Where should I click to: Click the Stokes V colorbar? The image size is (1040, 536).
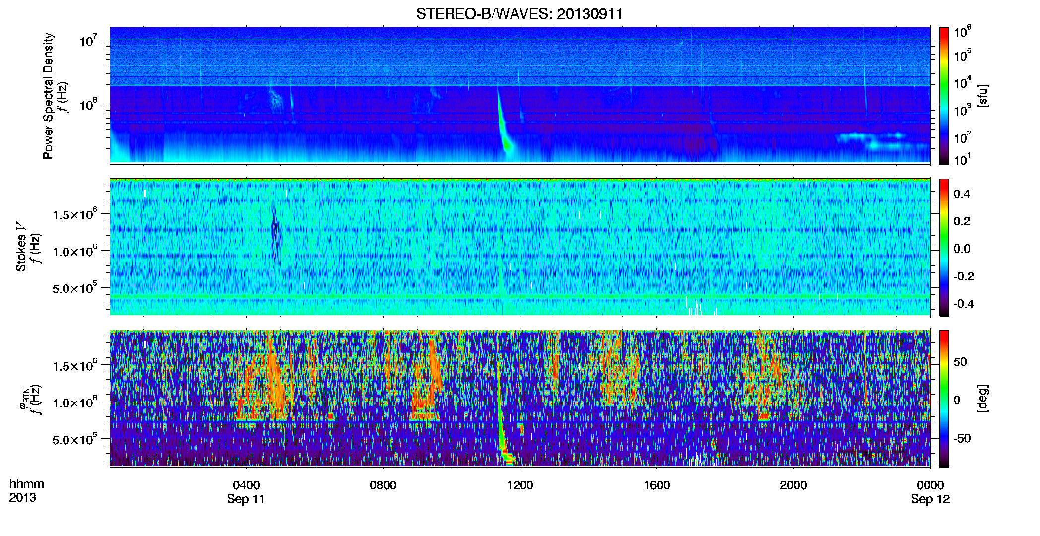coord(944,247)
